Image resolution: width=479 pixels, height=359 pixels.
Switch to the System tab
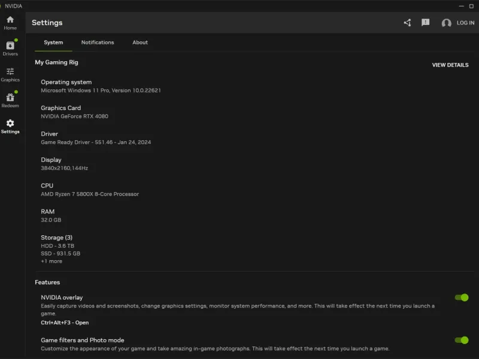click(53, 42)
